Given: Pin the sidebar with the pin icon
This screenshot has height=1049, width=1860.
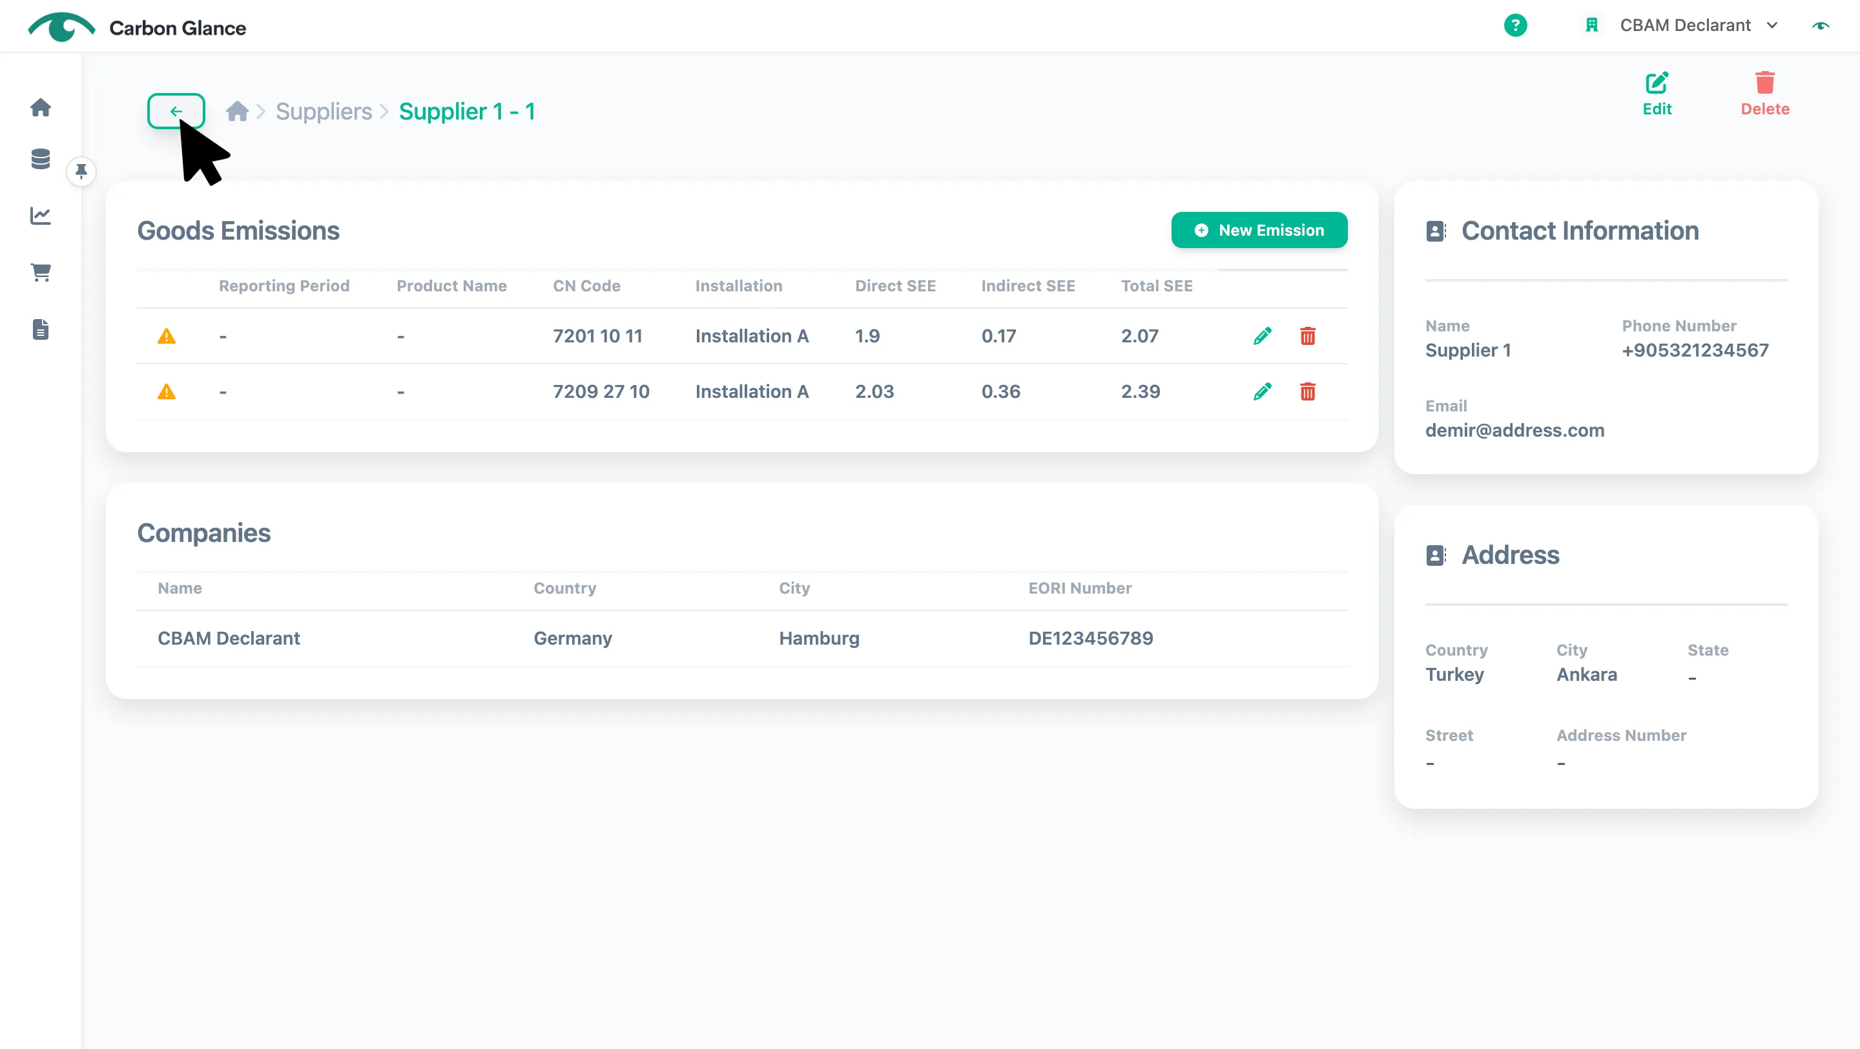Looking at the screenshot, I should (x=81, y=171).
